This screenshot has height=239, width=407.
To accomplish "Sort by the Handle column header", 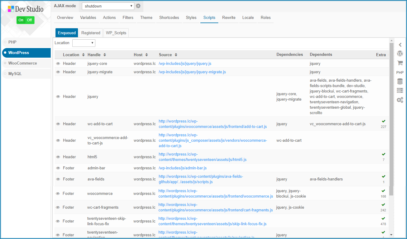I will 97,55.
